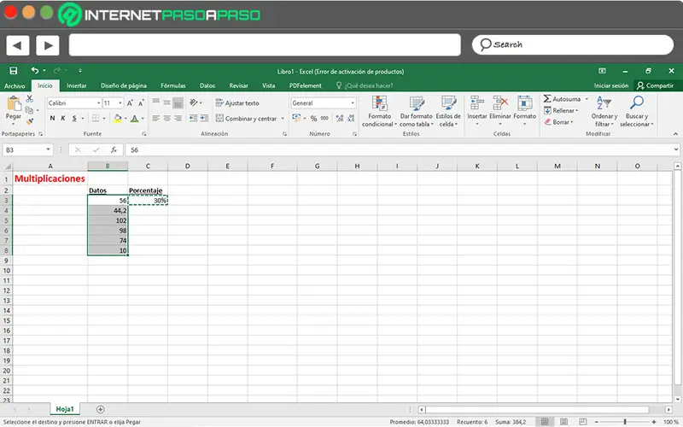Add a new sheet with plus icon

[100, 409]
